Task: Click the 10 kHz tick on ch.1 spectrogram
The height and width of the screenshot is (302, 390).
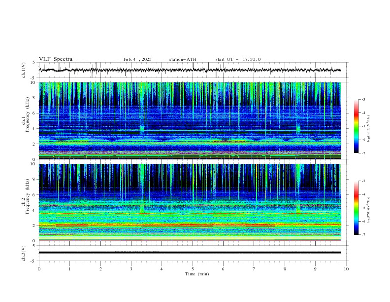Action: [34, 82]
